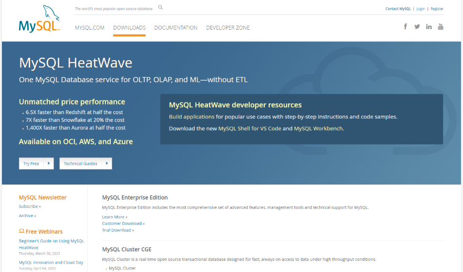Select the DOWNLOADS tab
Screen dimensions: 463x272
129,28
